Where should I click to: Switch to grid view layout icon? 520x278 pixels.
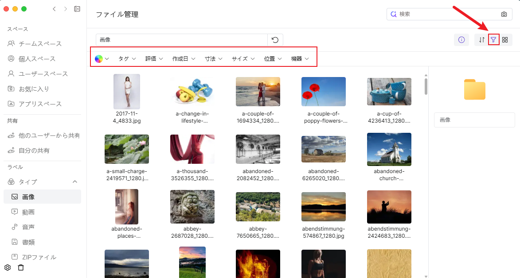tap(505, 40)
